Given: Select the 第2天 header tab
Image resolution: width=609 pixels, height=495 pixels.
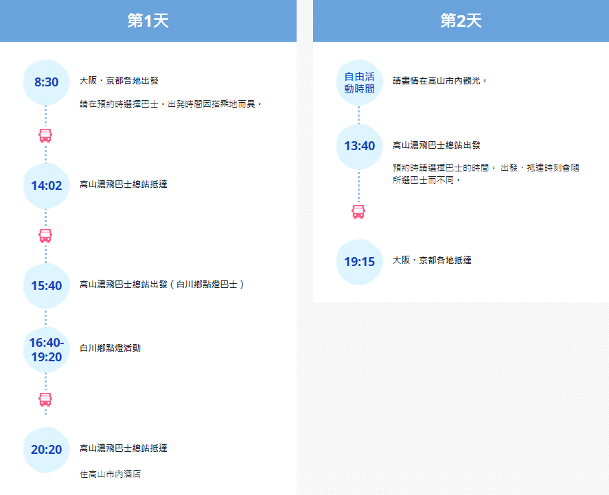Looking at the screenshot, I should pyautogui.click(x=461, y=21).
